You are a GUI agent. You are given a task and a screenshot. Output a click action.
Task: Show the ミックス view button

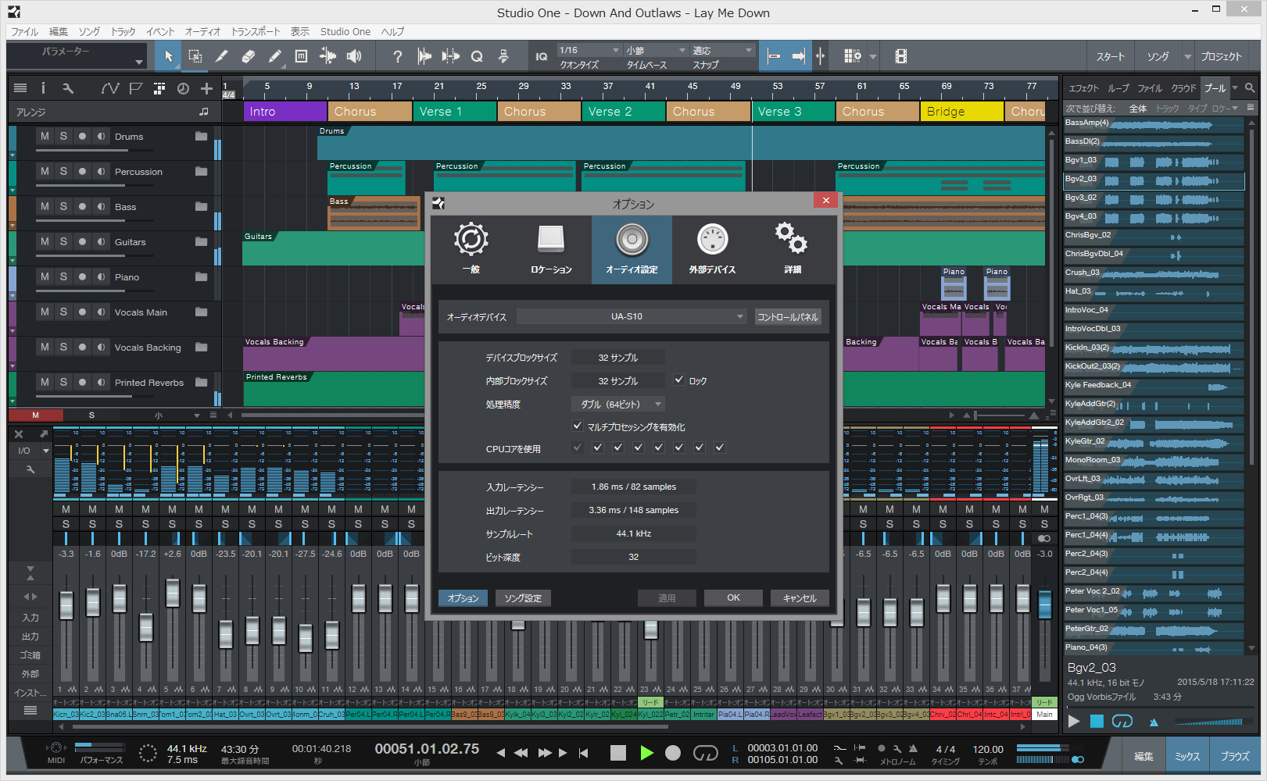1187,756
